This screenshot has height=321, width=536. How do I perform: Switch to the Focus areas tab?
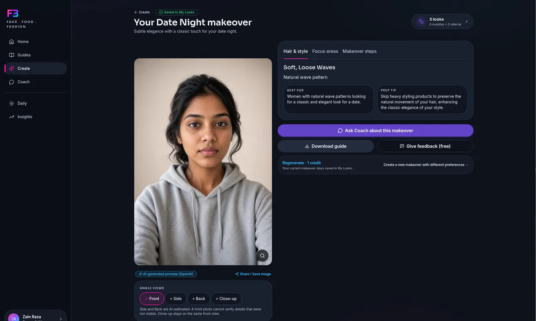pyautogui.click(x=325, y=51)
